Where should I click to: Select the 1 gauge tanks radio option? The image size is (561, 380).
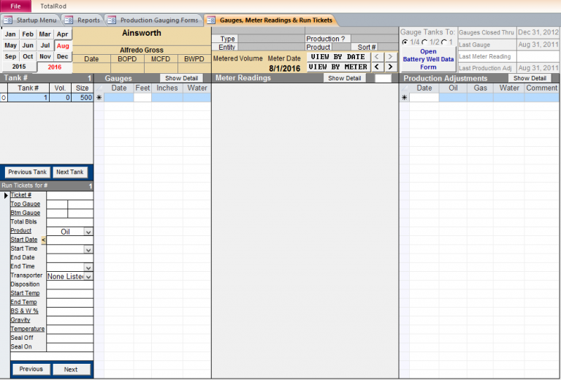444,42
